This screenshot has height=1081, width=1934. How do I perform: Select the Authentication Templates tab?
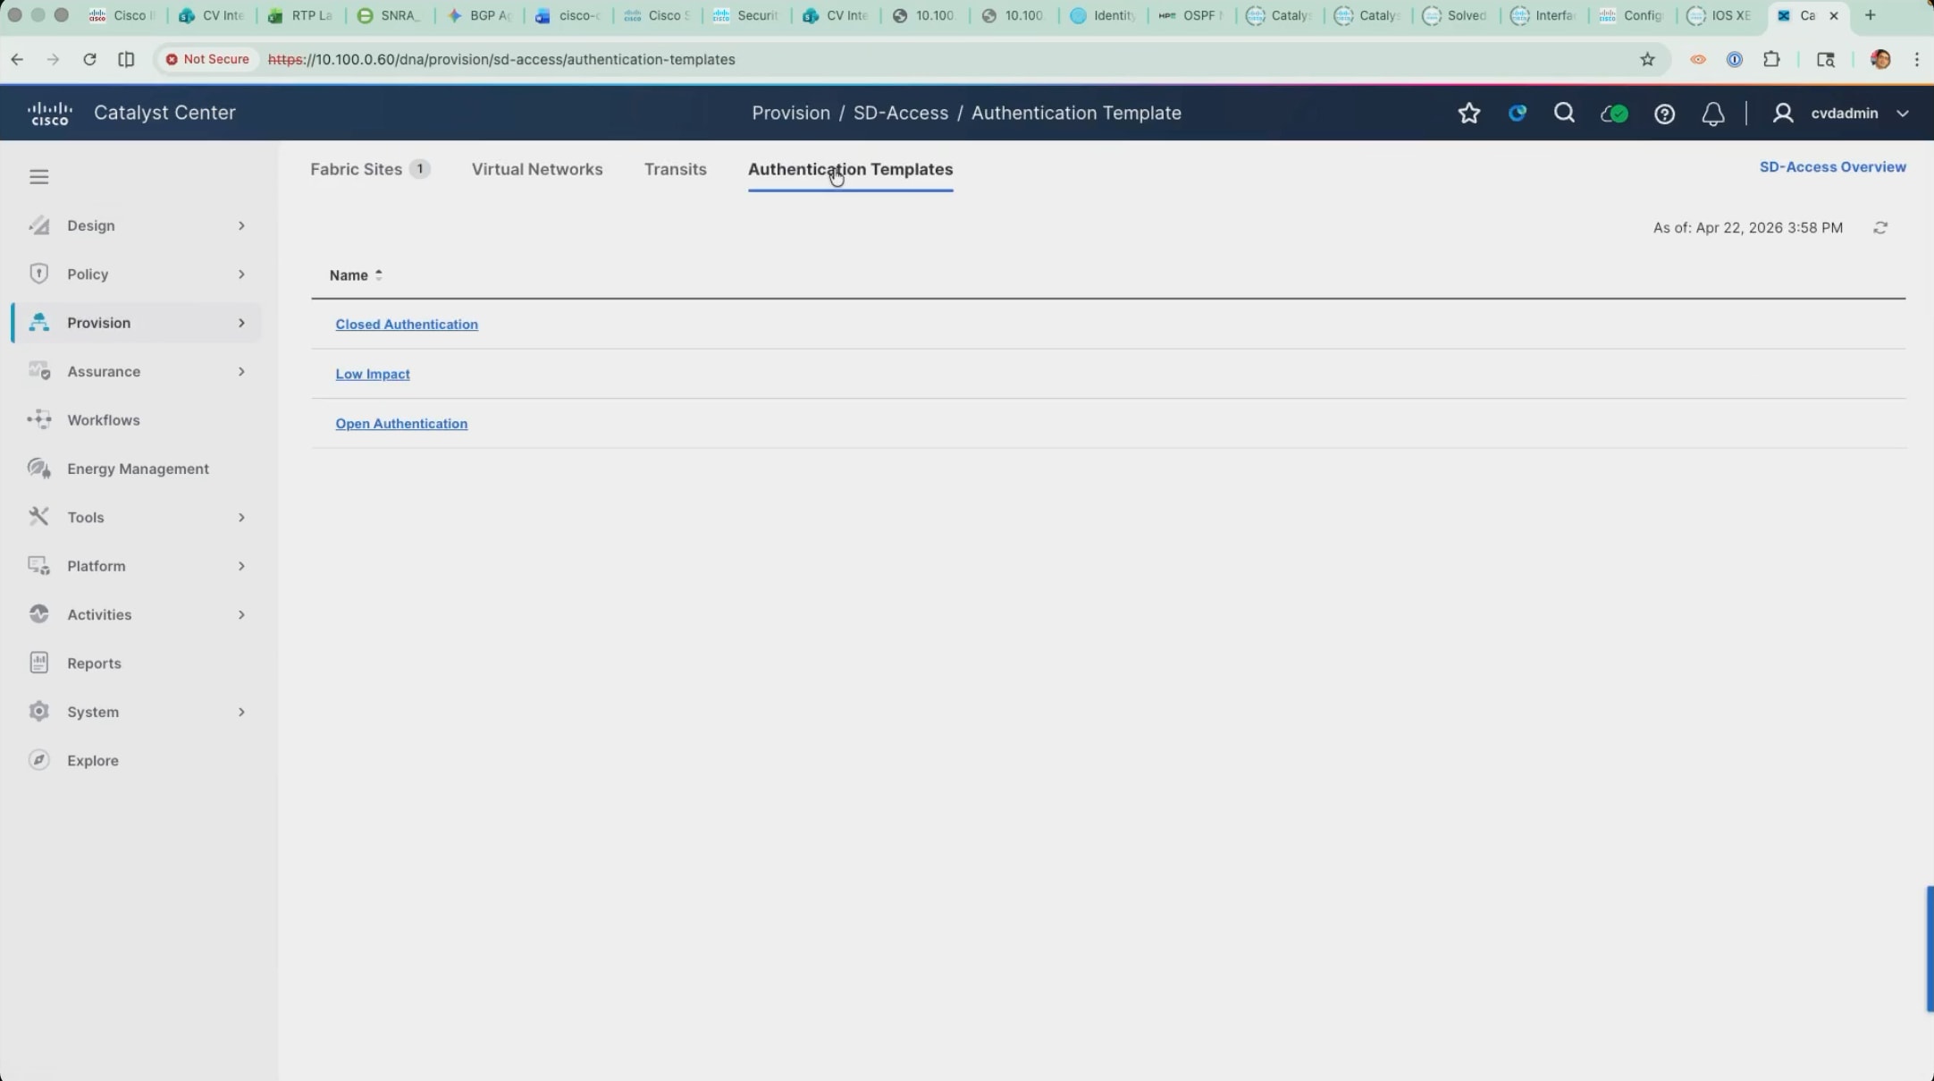tap(850, 169)
